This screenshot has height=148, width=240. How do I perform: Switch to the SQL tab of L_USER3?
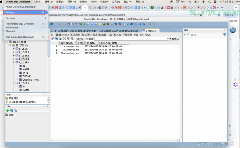click(148, 35)
